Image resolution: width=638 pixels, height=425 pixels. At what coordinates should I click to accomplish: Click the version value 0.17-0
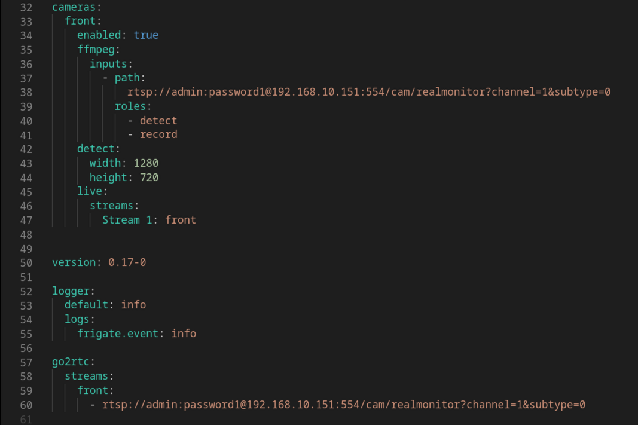[x=127, y=262]
